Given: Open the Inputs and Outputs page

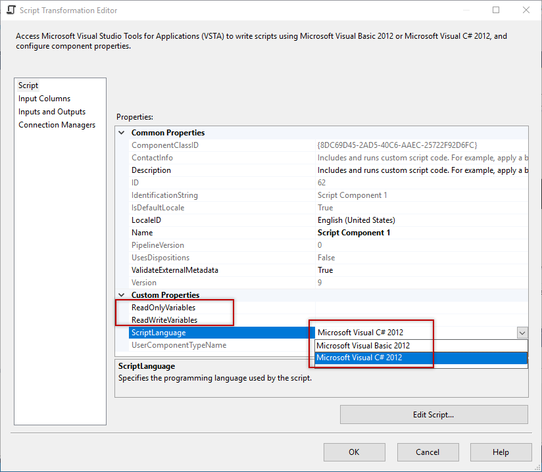Looking at the screenshot, I should tap(51, 111).
